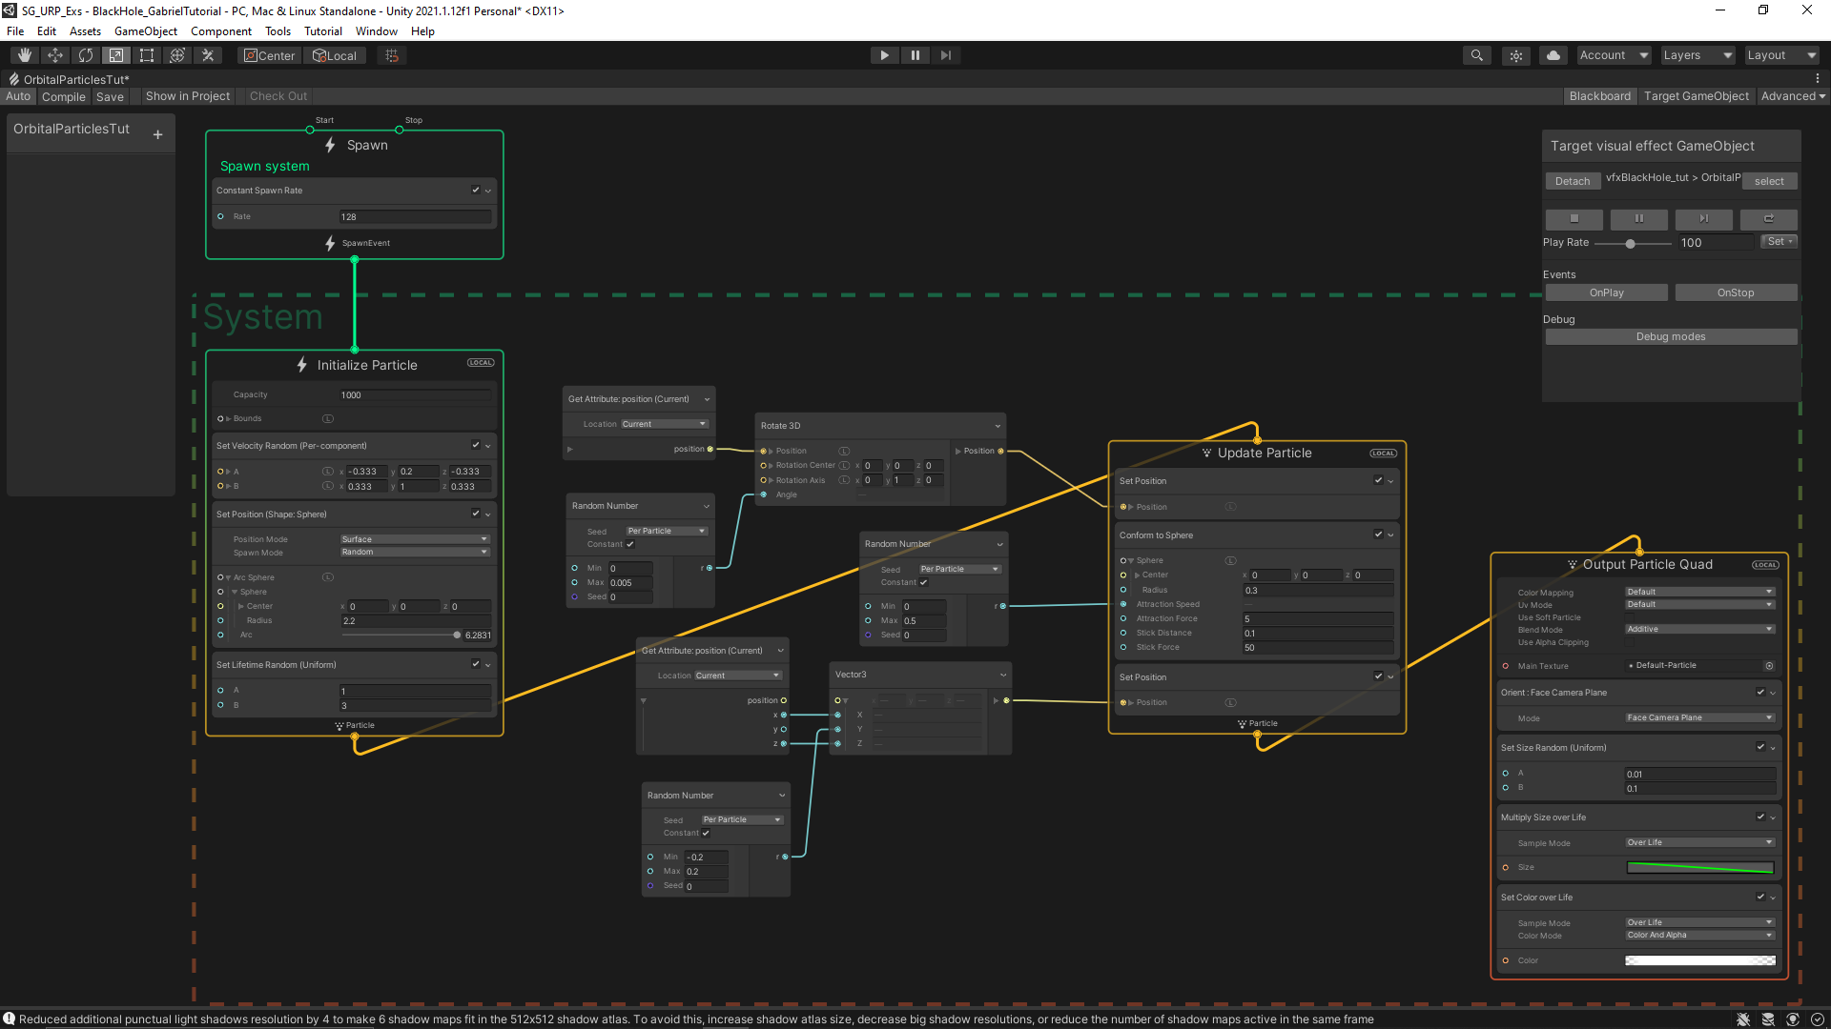The image size is (1831, 1029).
Task: Open the Position Mode Surface dropdown
Action: 415,539
